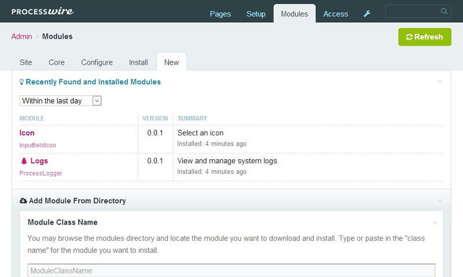Switch to the Core tab
463x277 pixels.
point(56,62)
